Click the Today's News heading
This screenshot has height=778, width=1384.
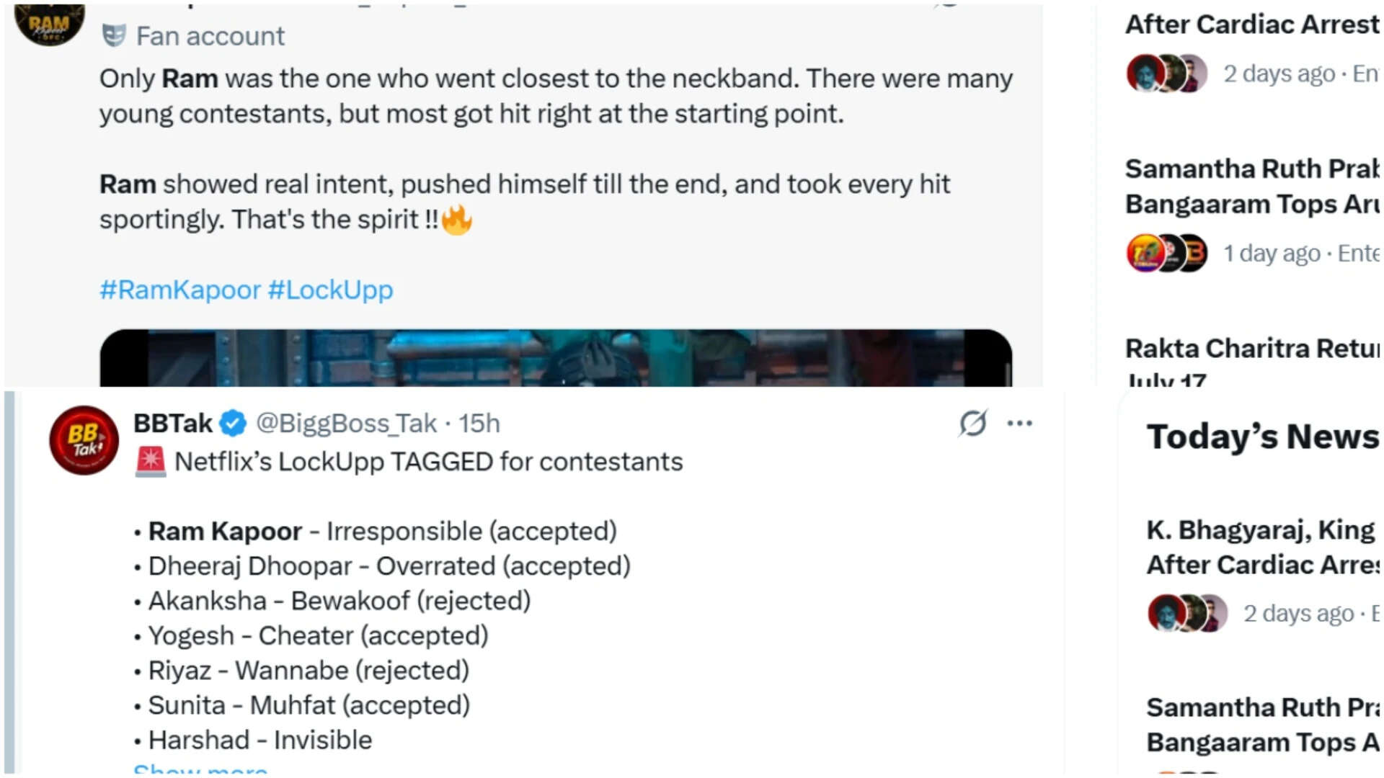[1263, 437]
